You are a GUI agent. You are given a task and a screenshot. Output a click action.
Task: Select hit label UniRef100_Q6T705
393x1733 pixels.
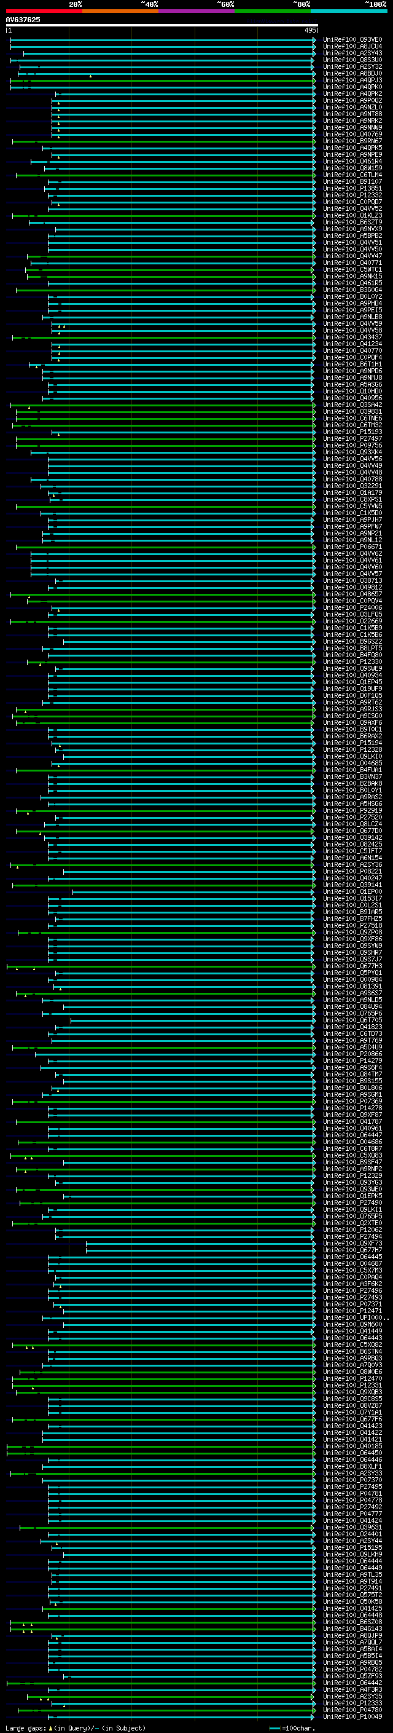click(x=352, y=1020)
